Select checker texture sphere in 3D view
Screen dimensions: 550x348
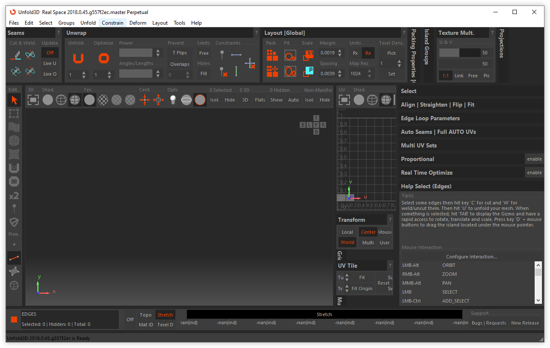[x=103, y=100]
